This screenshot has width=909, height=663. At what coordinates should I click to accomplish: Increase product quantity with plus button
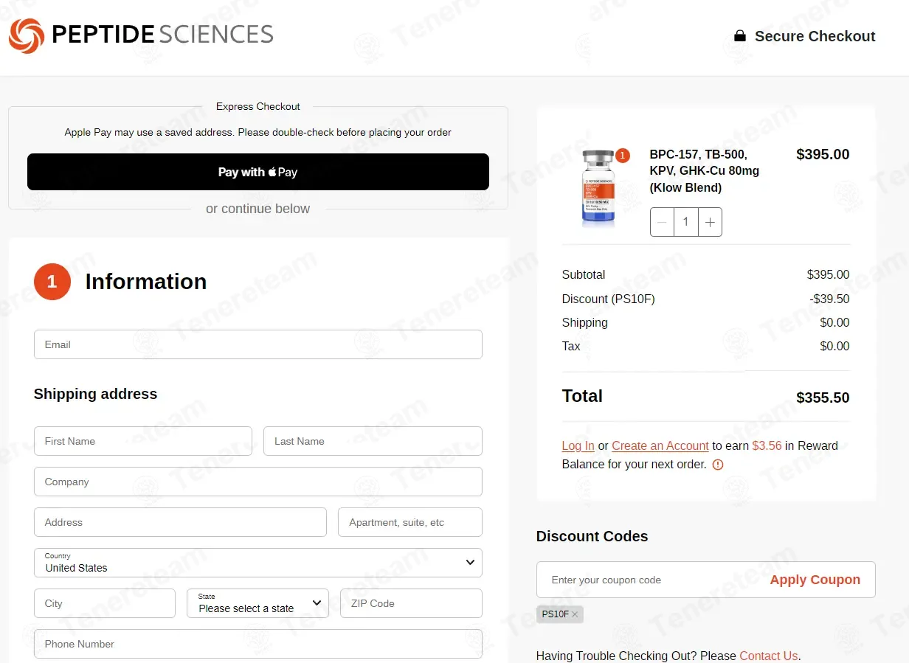click(710, 222)
